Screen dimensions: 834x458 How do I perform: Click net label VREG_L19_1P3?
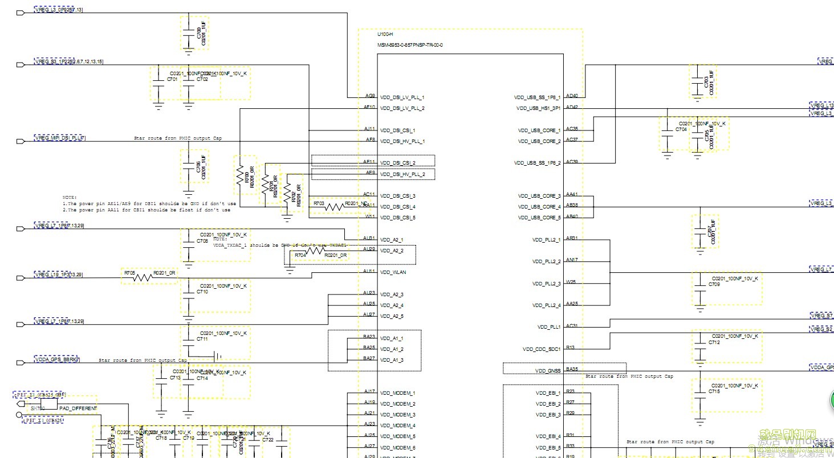coord(51,275)
